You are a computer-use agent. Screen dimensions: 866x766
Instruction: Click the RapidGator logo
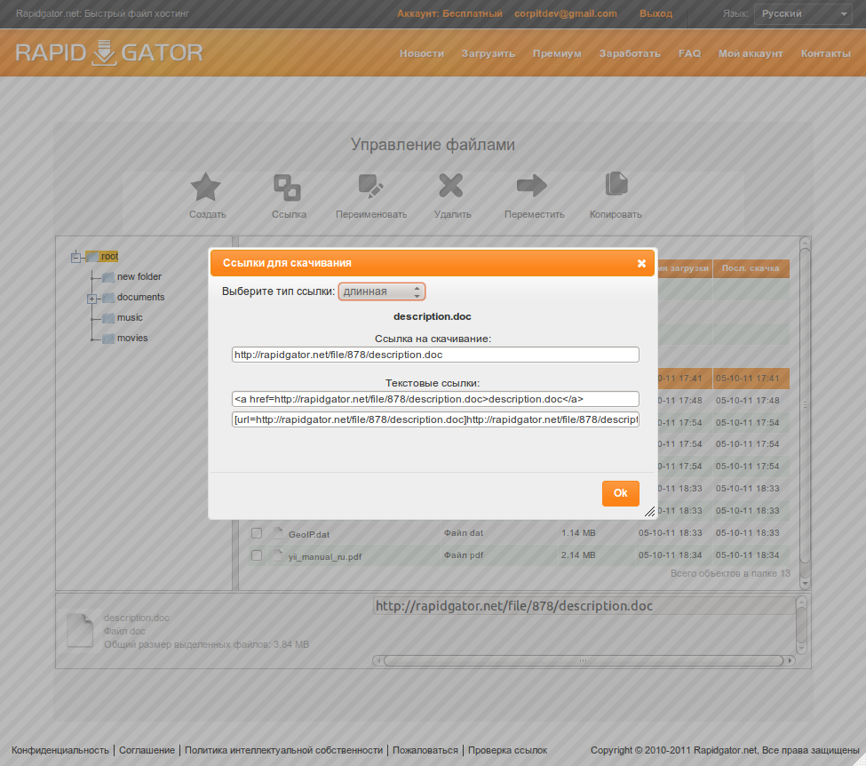(x=108, y=53)
